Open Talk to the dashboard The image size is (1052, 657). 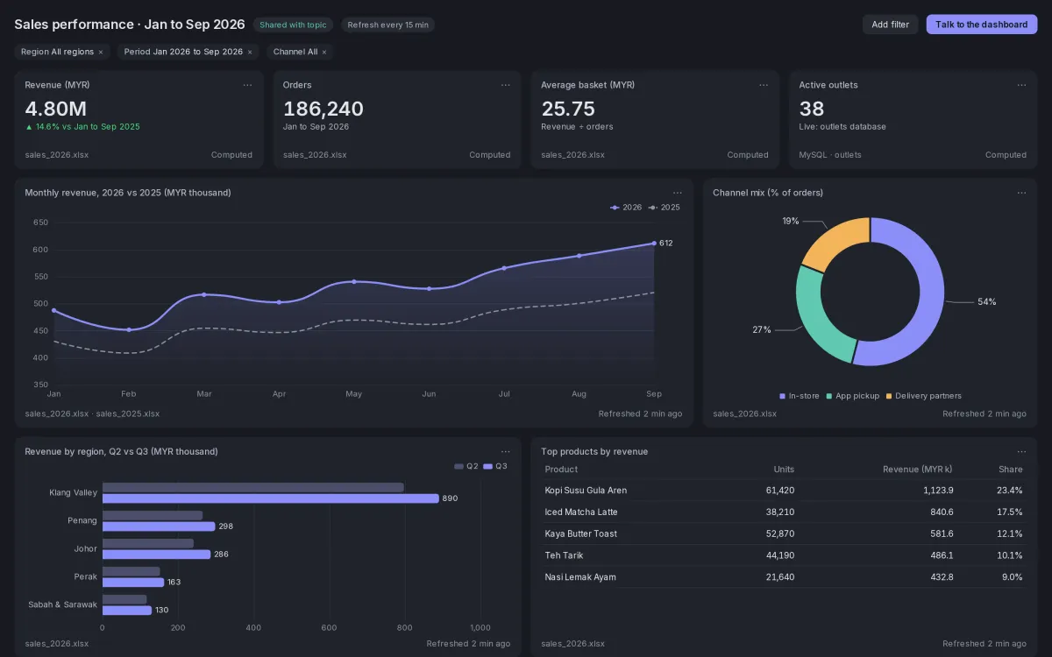click(x=981, y=25)
